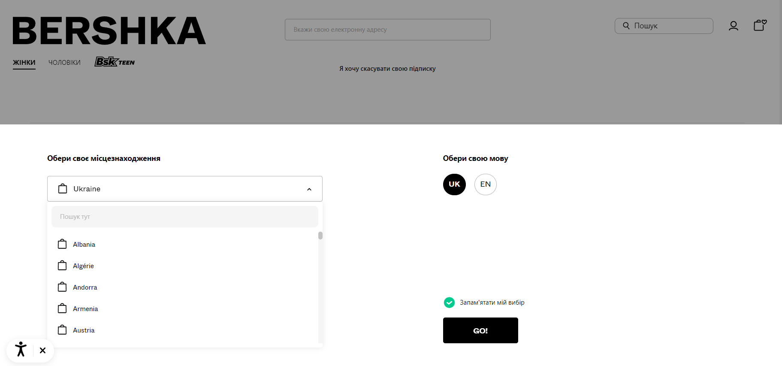The width and height of the screenshot is (782, 366).
Task: Collapse the Ukraine location dropdown
Action: pyautogui.click(x=309, y=189)
